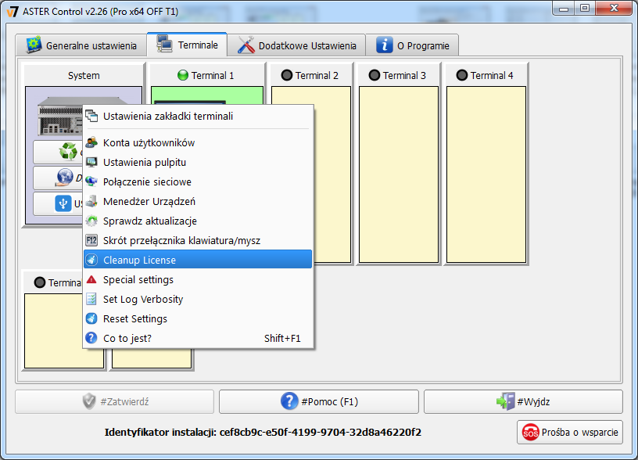Open Special settings menu item

click(x=198, y=279)
